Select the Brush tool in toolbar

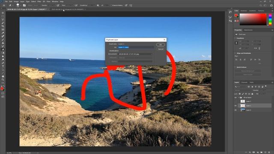3,39
